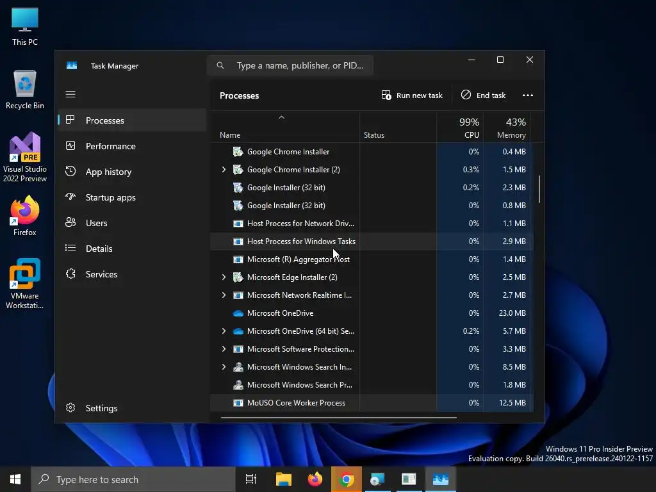
Task: Click the Run new task button
Action: [412, 95]
